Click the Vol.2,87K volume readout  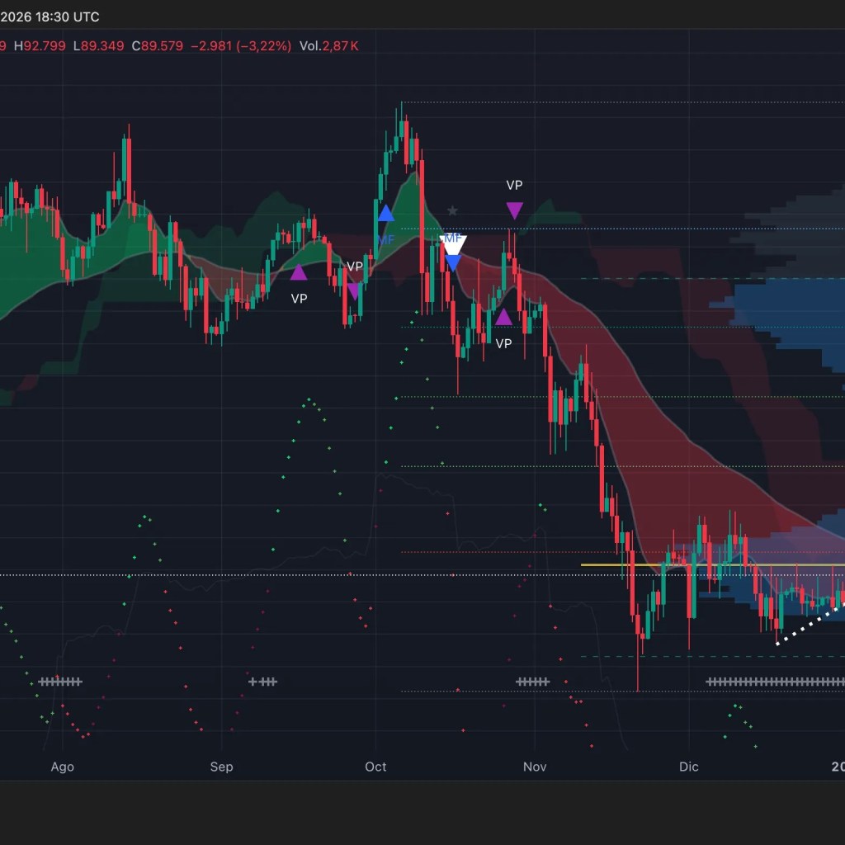328,46
